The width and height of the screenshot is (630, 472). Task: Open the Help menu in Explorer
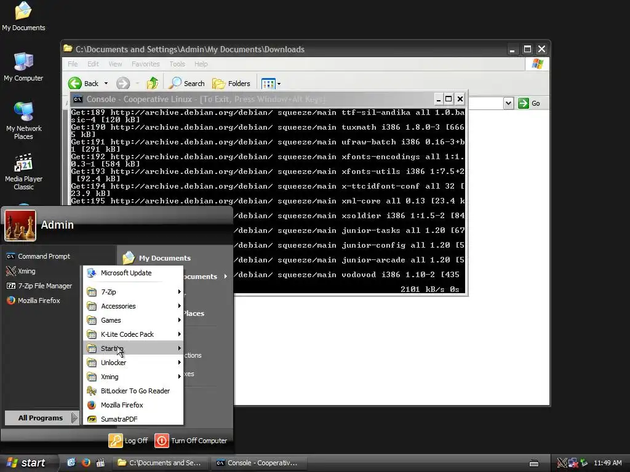point(201,64)
